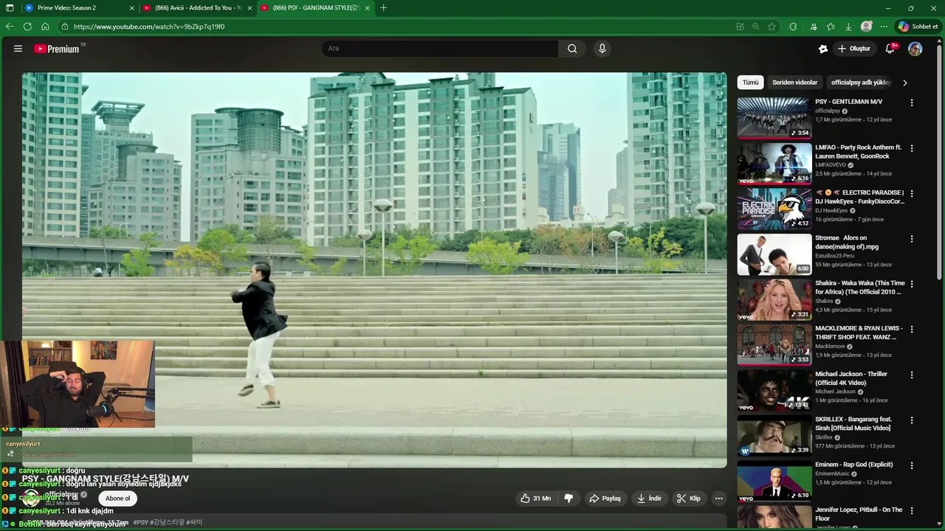Open YouTube notifications bell
Viewport: 945px width, 531px height.
click(x=890, y=49)
